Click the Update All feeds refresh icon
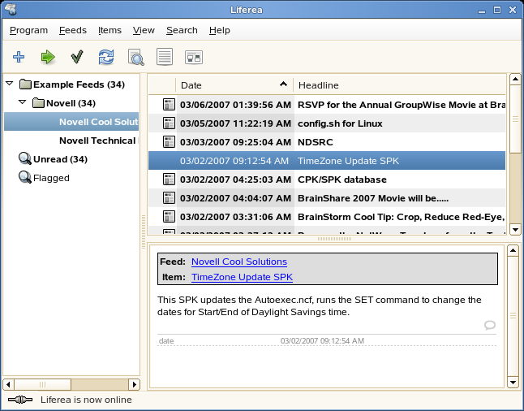Screen dimensions: 524x411 [x=106, y=57]
